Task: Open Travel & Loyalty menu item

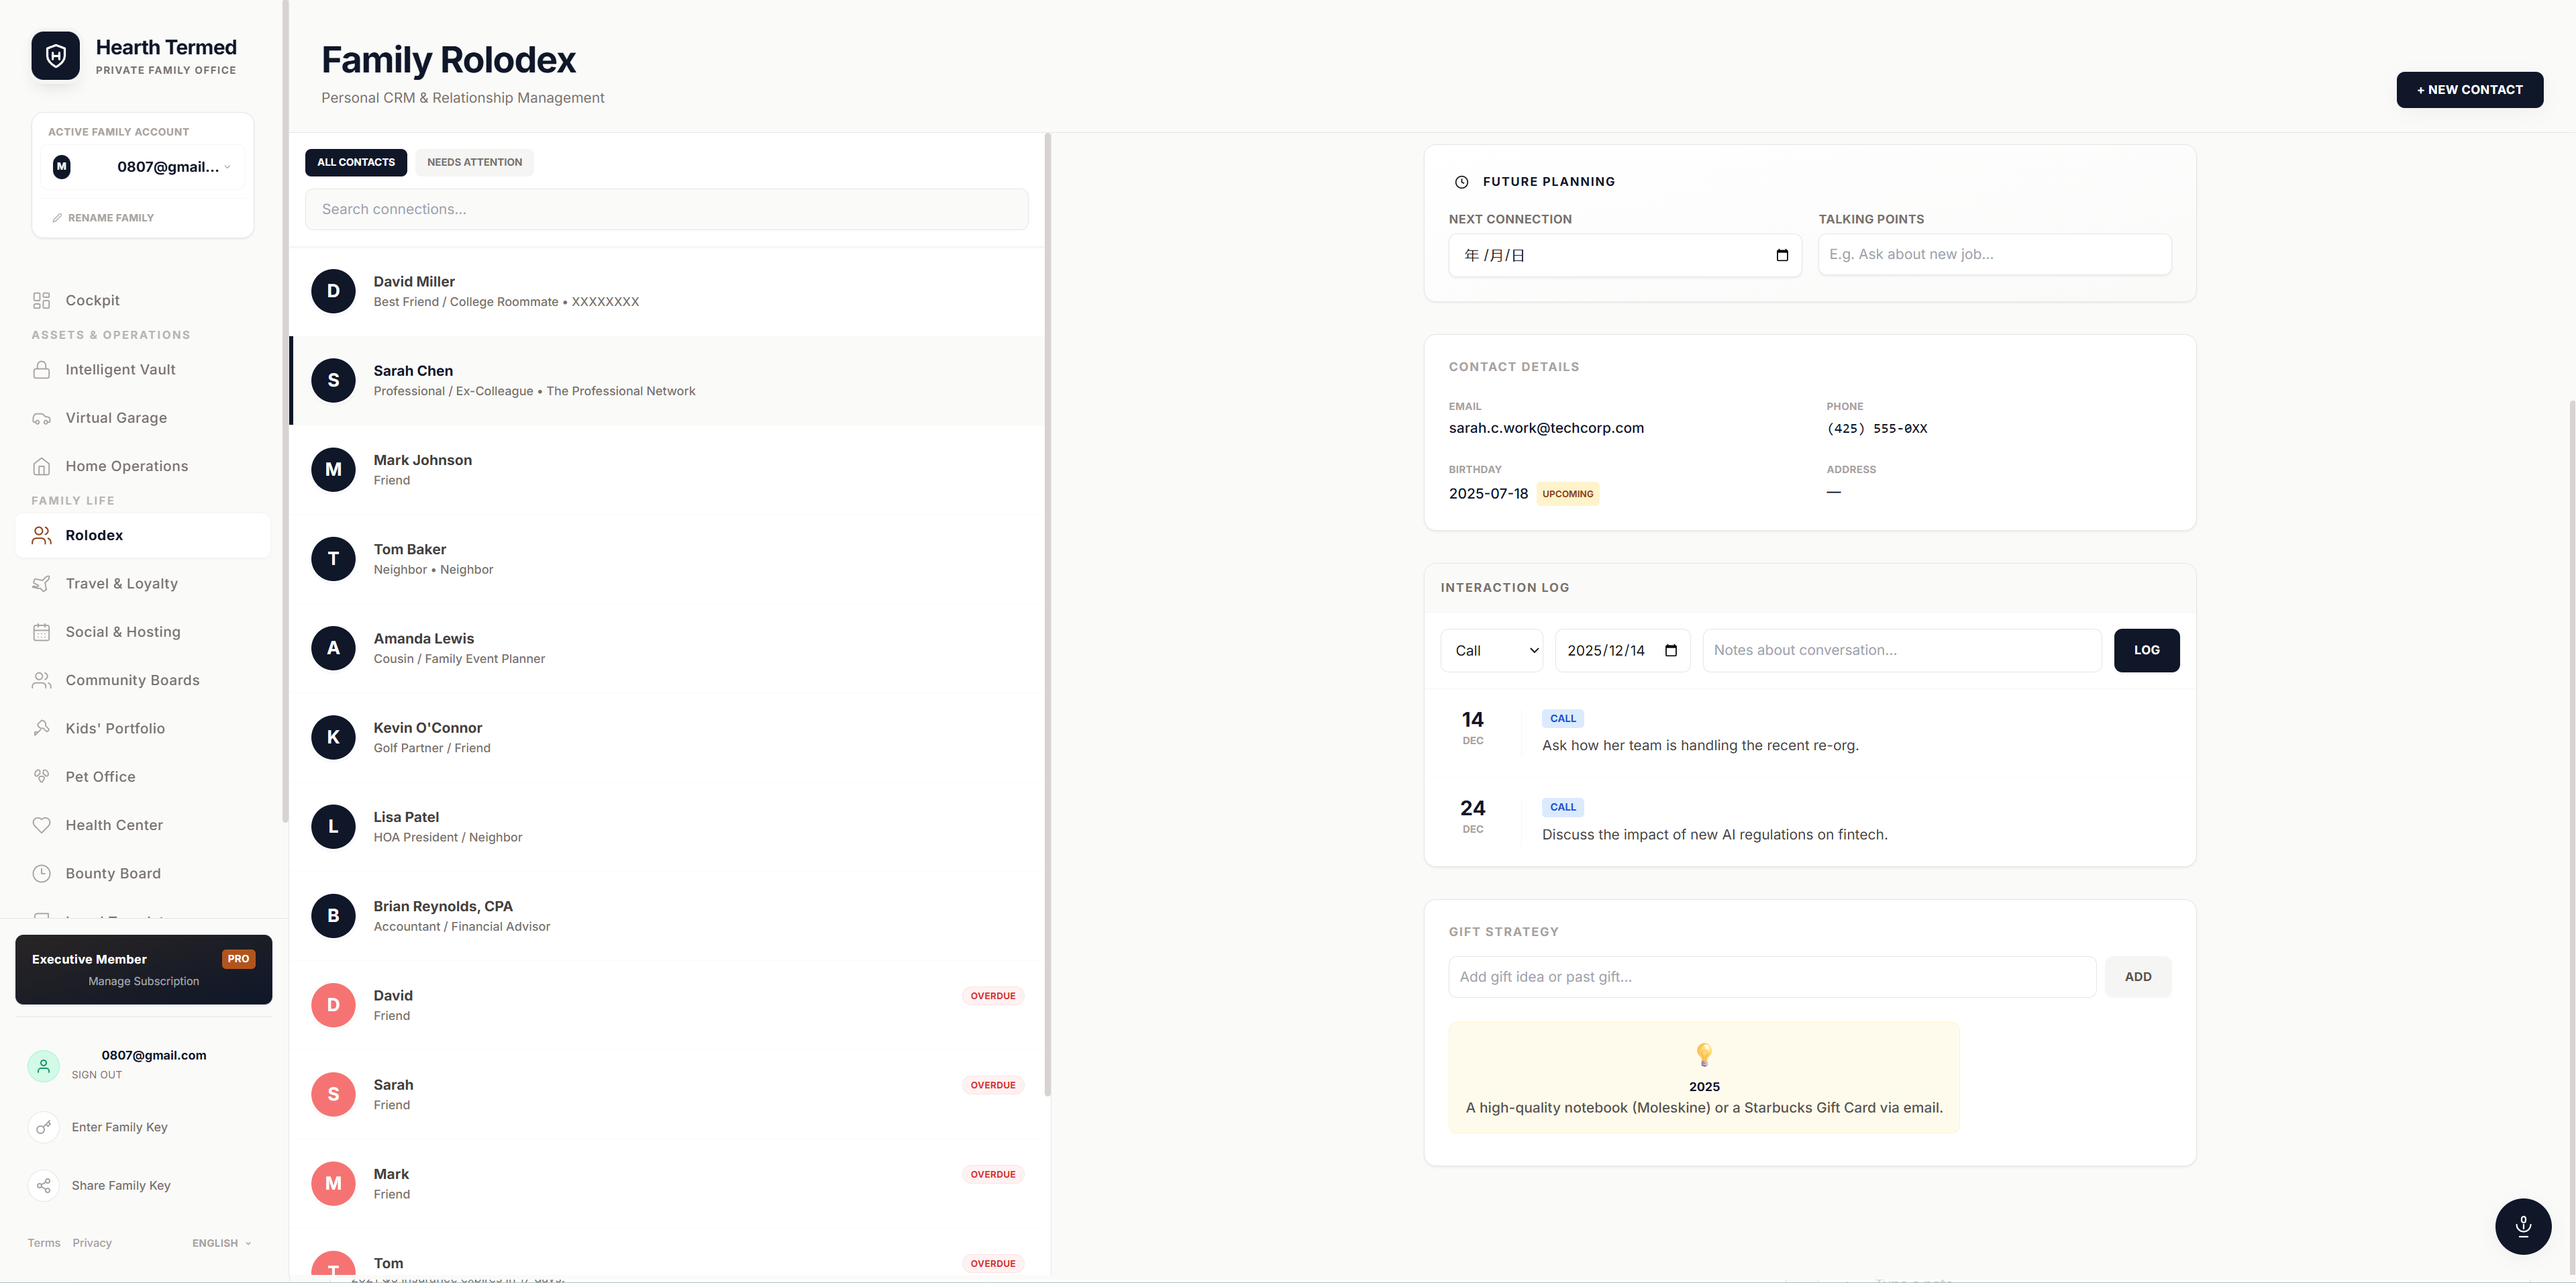Action: tap(121, 584)
